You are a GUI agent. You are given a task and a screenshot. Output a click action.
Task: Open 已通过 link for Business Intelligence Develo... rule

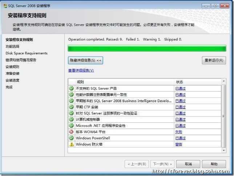tap(180, 101)
